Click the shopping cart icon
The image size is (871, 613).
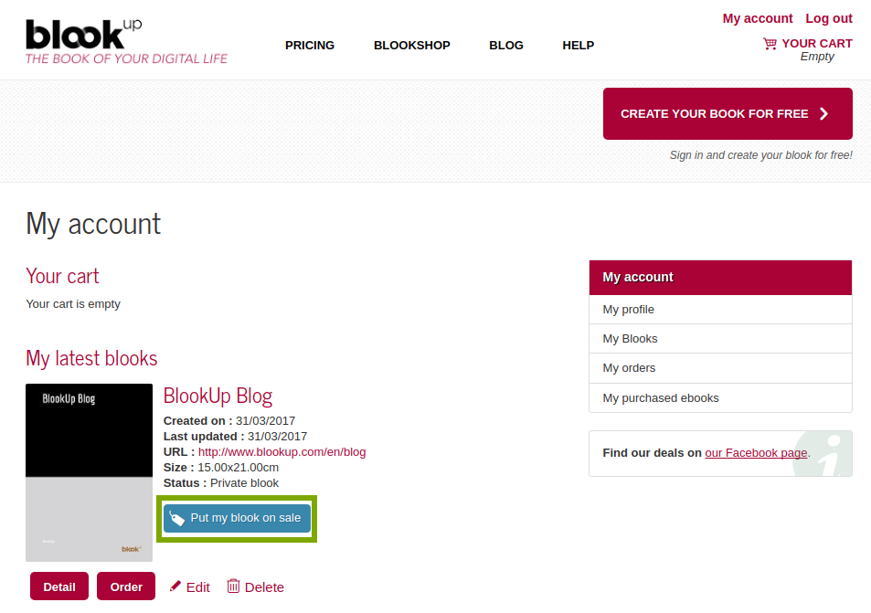pos(770,44)
